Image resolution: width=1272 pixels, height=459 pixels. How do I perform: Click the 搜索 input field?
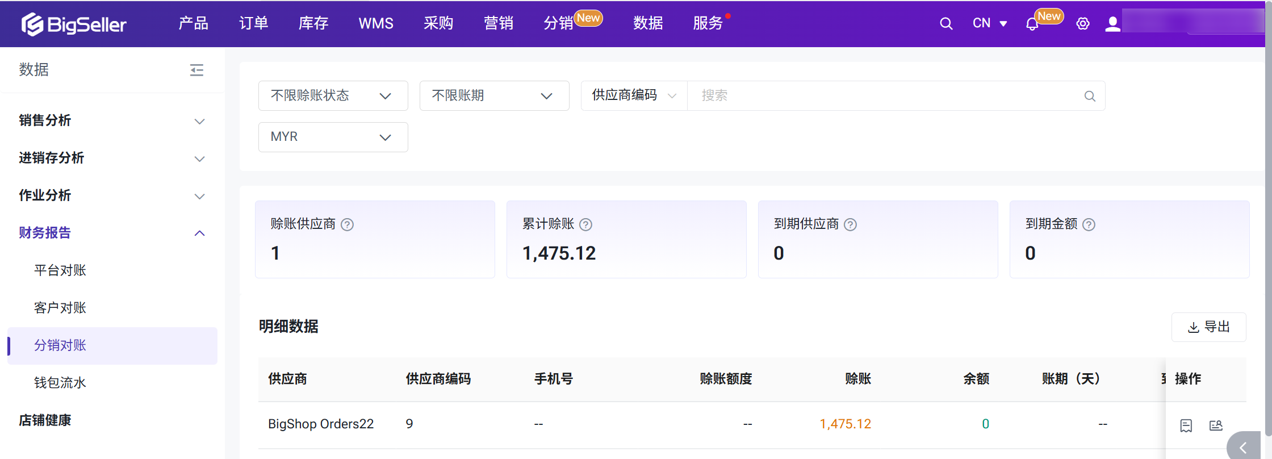pyautogui.click(x=886, y=95)
